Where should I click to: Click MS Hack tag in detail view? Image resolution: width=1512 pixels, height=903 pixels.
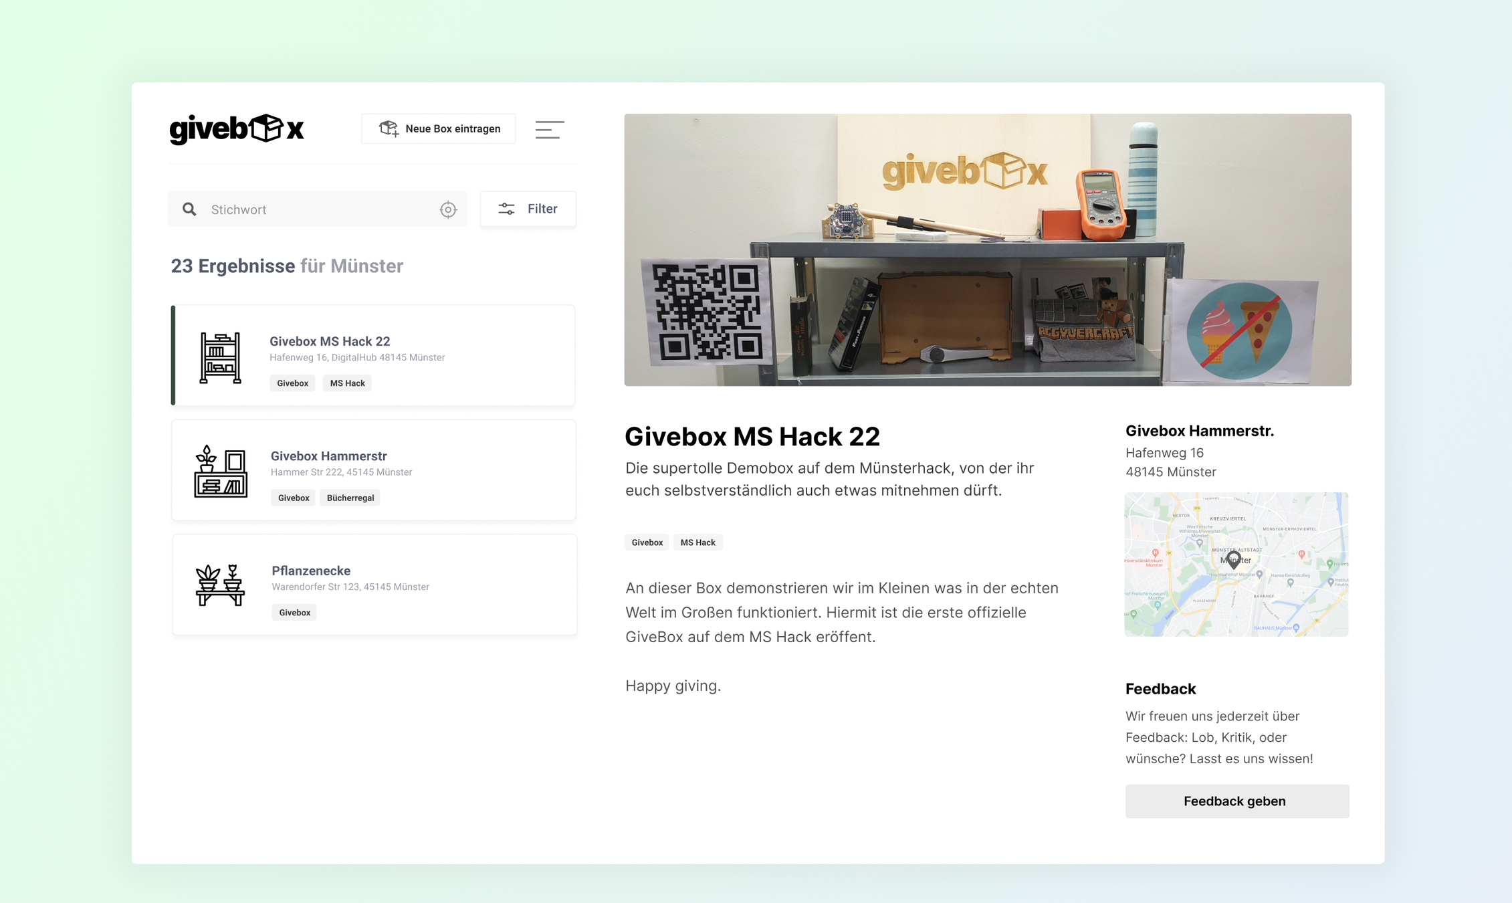coord(697,542)
